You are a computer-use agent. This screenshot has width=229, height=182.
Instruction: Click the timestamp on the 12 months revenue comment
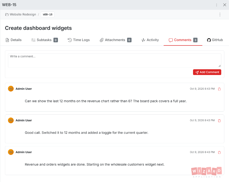point(202,89)
